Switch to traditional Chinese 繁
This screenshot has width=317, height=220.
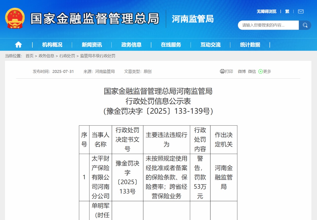click(287, 11)
